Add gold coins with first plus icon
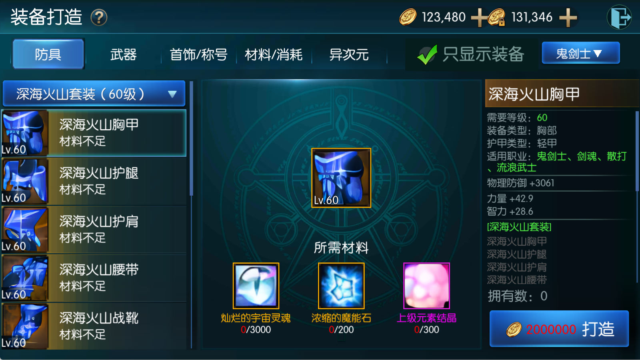640x360 pixels. tap(478, 18)
